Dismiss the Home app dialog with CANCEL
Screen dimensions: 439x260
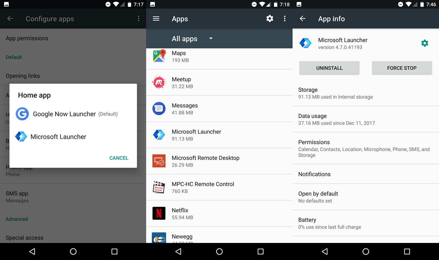pyautogui.click(x=119, y=158)
